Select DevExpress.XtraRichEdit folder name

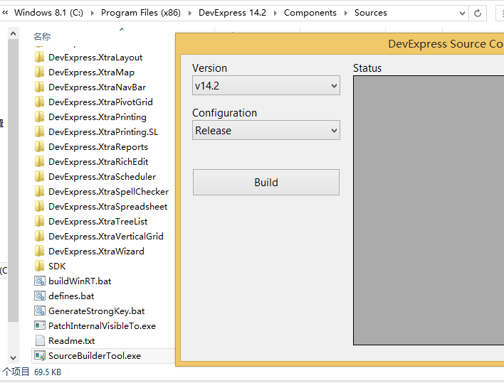(x=98, y=162)
